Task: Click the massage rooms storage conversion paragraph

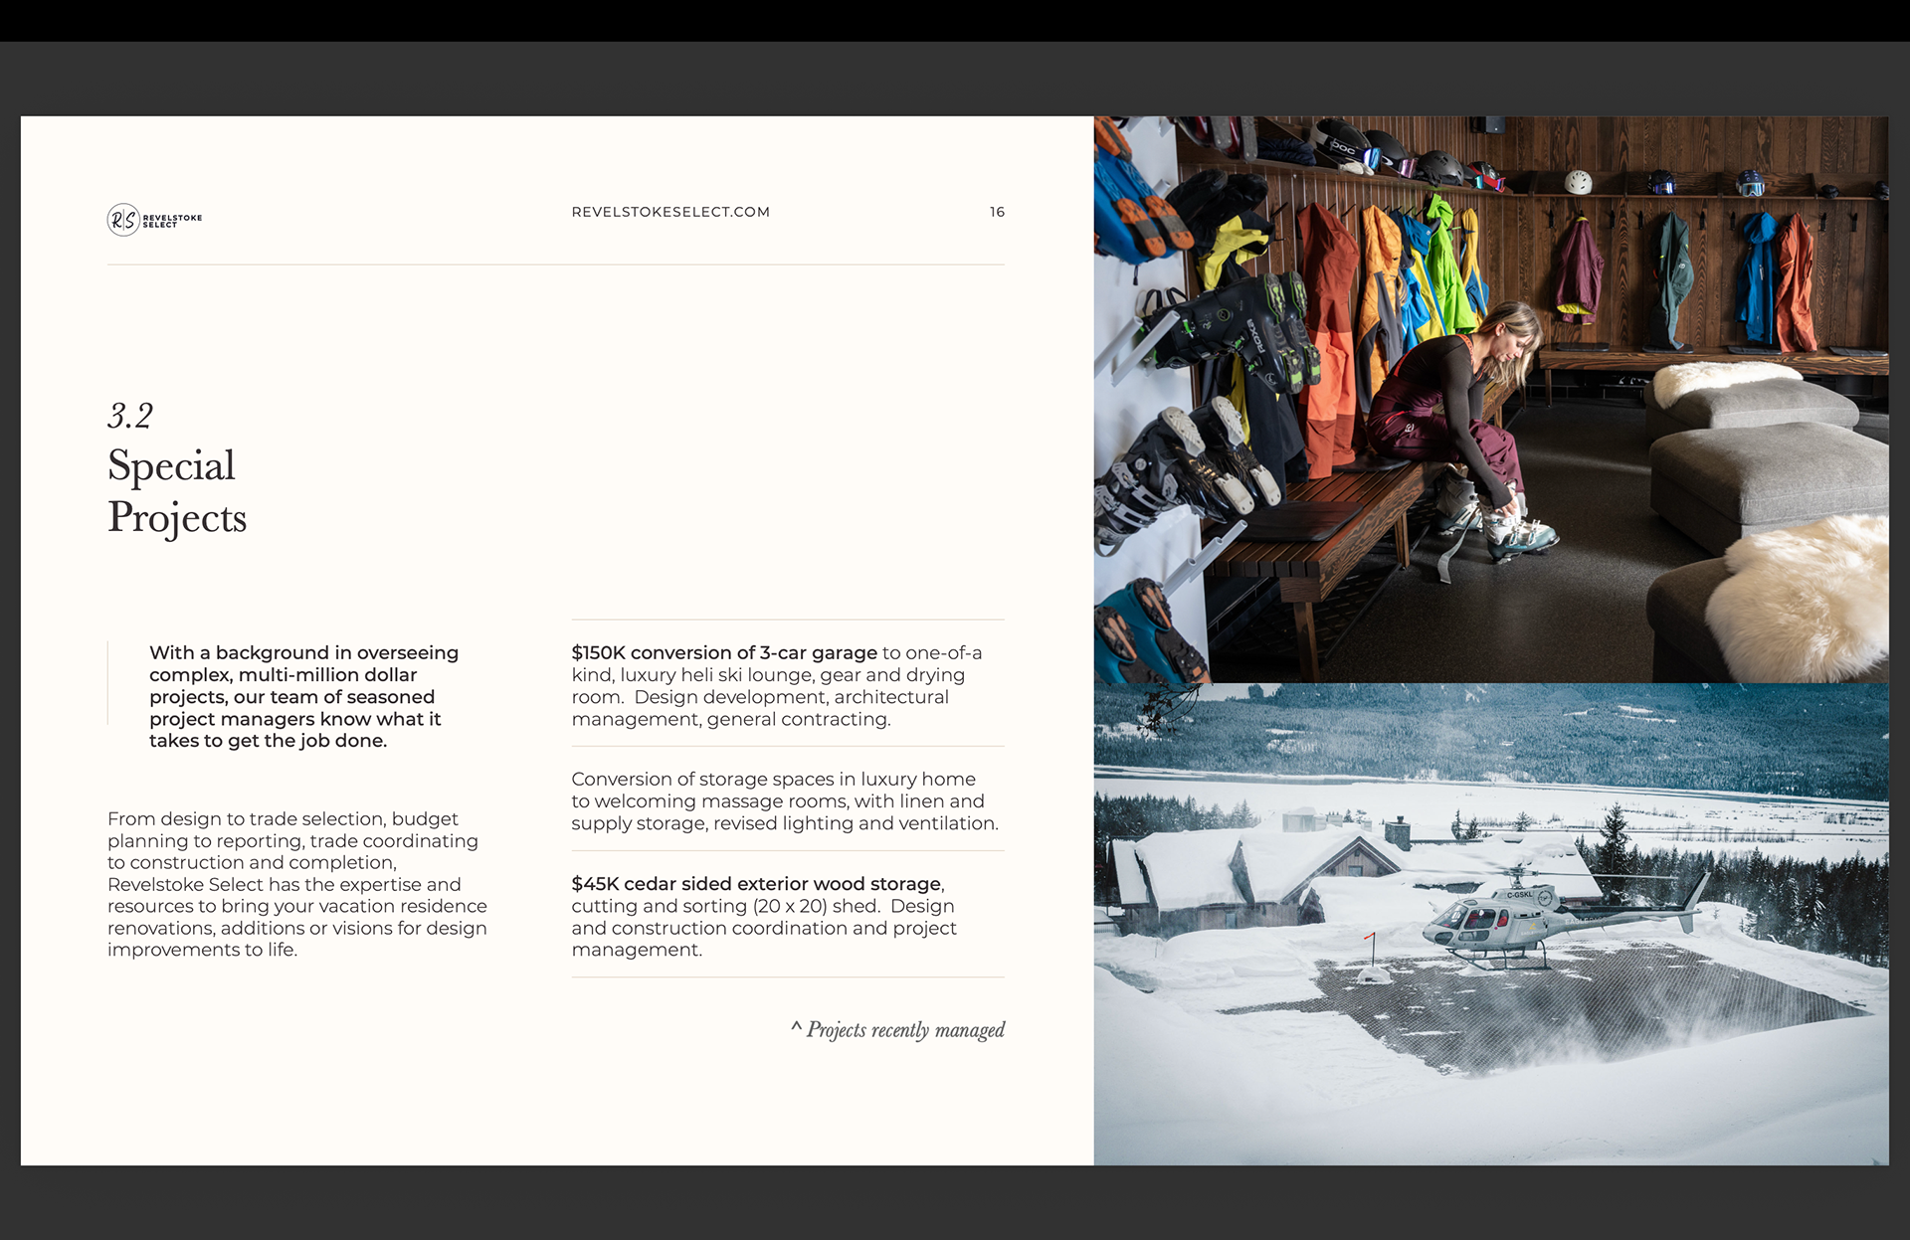Action: pyautogui.click(x=784, y=800)
